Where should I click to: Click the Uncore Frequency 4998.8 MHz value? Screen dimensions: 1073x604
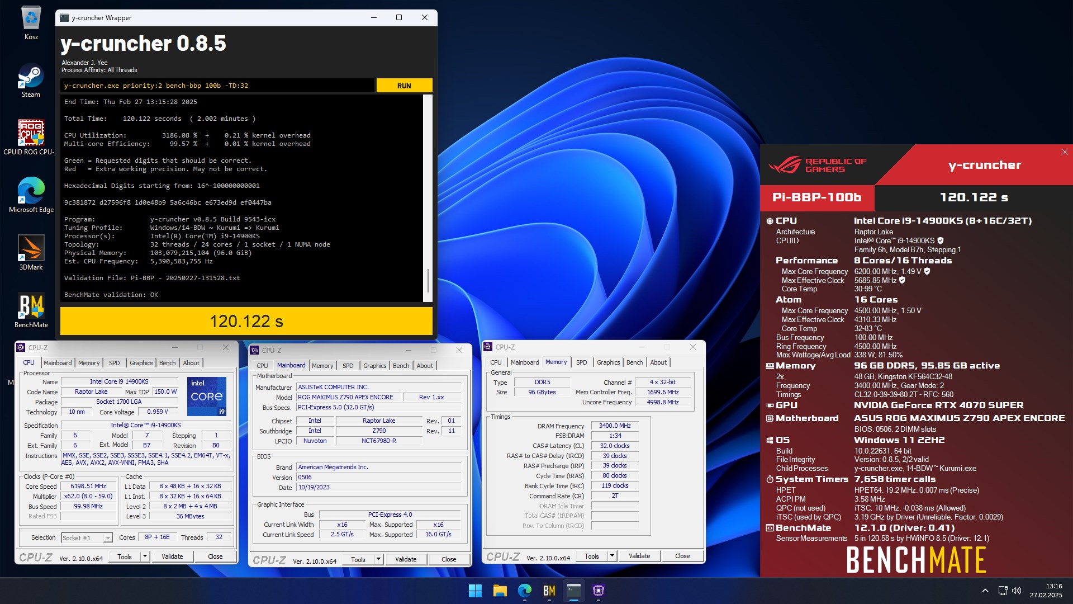pyautogui.click(x=663, y=402)
